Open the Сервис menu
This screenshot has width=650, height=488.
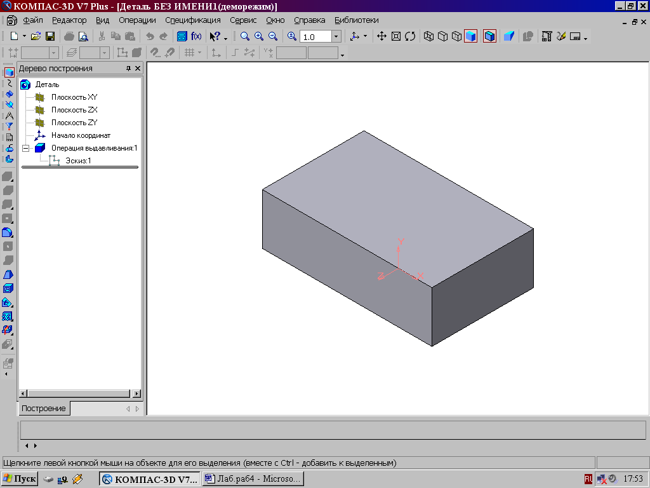point(243,20)
